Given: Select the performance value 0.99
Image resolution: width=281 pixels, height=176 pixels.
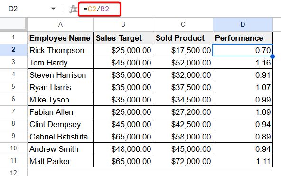Looking at the screenshot, I should point(243,100).
